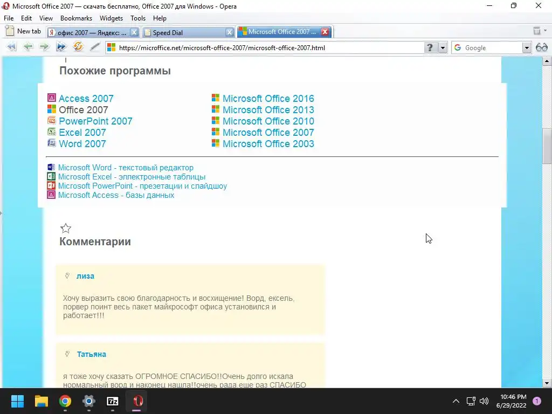Open the Access 2007 link
This screenshot has height=414, width=552.
click(86, 98)
